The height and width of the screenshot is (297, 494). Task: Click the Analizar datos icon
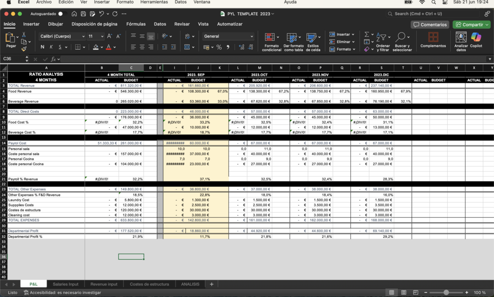point(461,37)
